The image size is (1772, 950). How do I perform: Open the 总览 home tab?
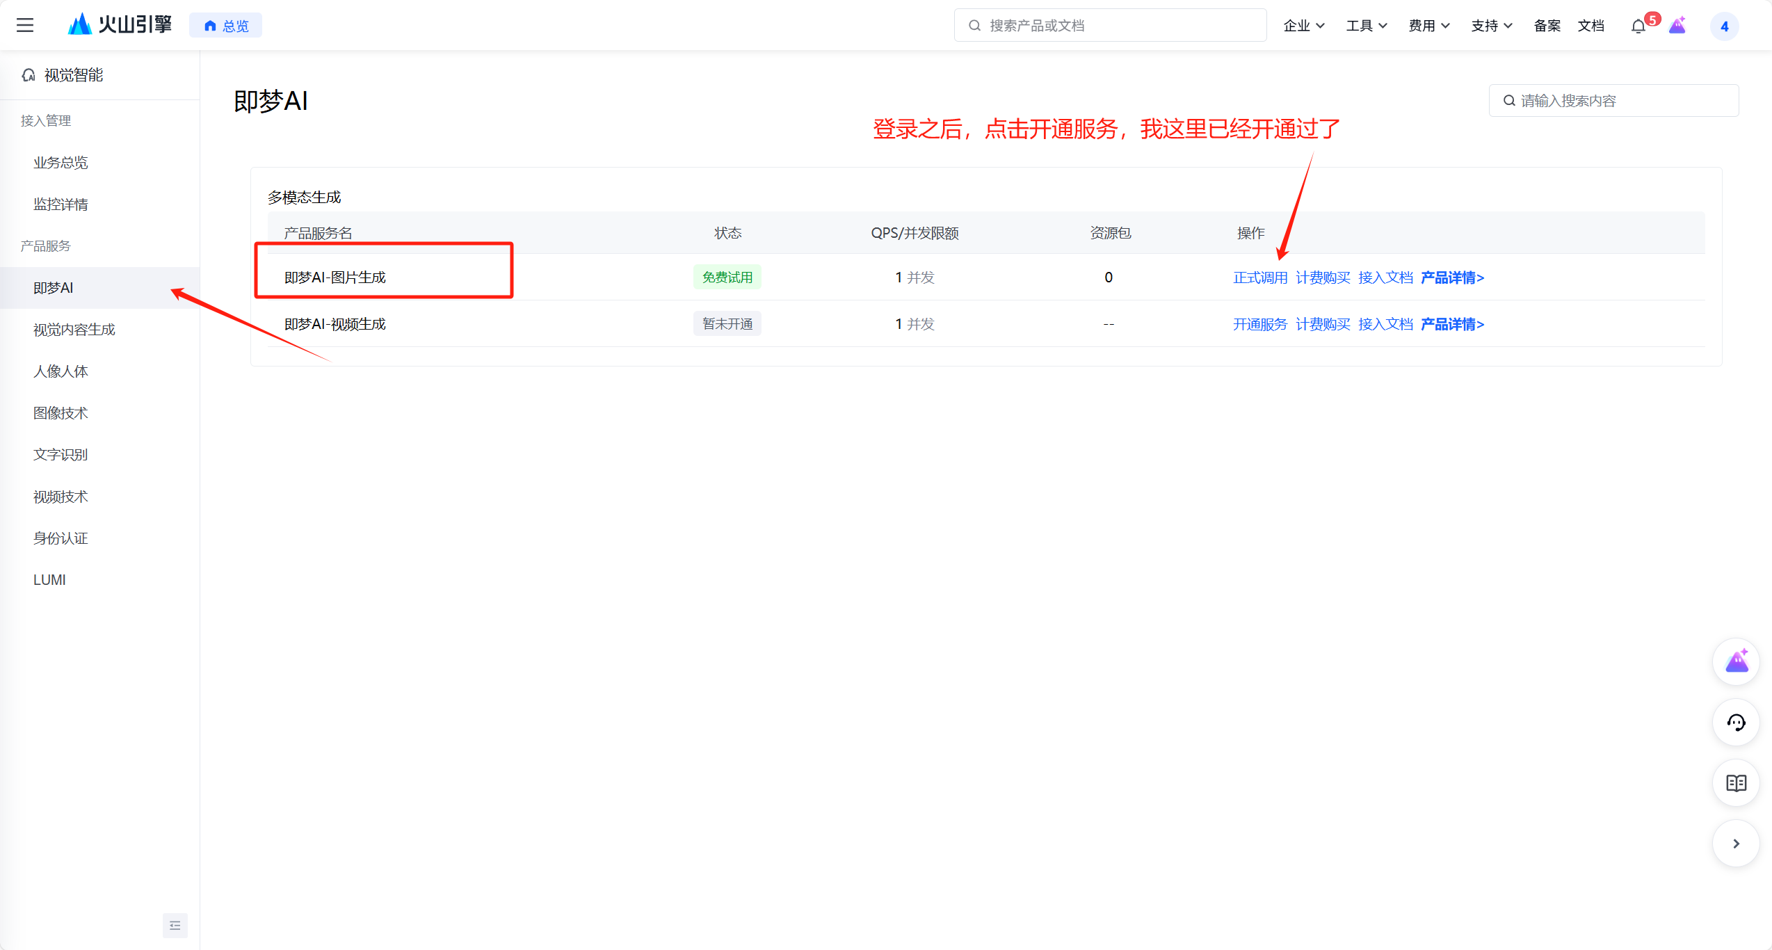coord(226,26)
